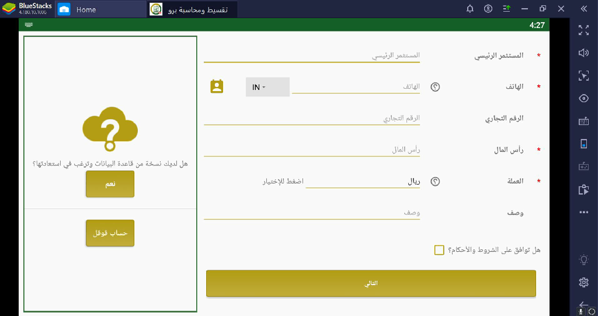
Task: Toggle the lightbulb icon in sidebar
Action: point(583,260)
